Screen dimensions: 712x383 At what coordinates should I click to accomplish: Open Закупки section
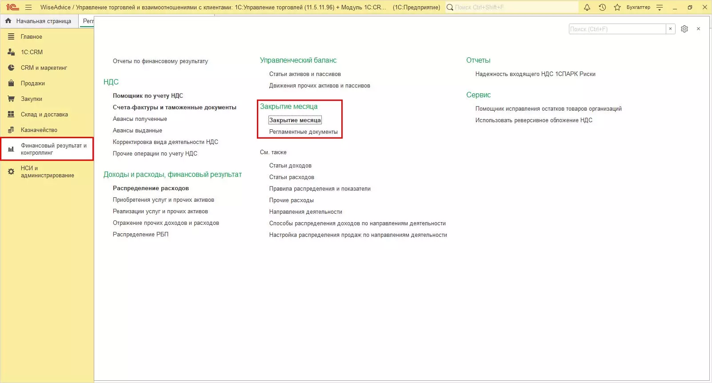click(32, 99)
